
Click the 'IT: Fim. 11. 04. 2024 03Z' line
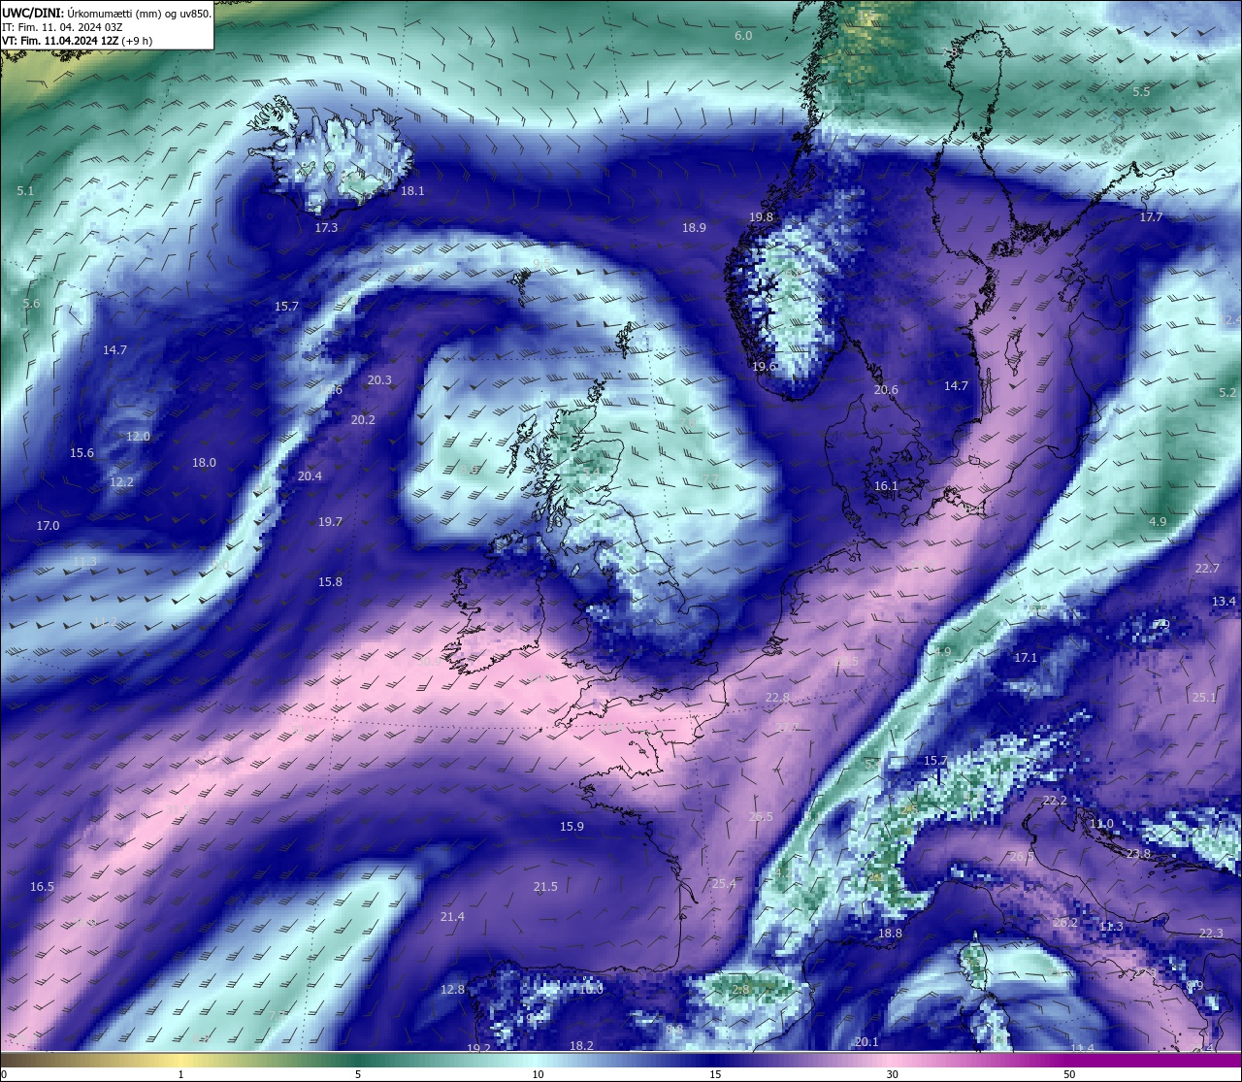(62, 27)
